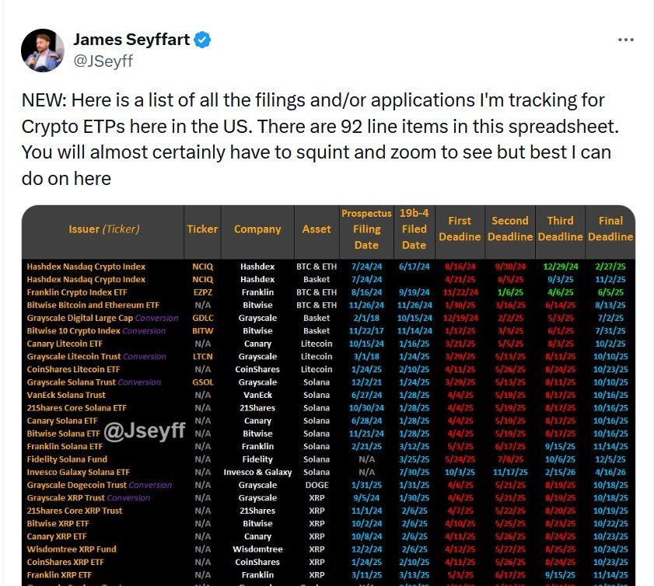Select the Asset column header
Screen dimensions: 654x586
[317, 229]
